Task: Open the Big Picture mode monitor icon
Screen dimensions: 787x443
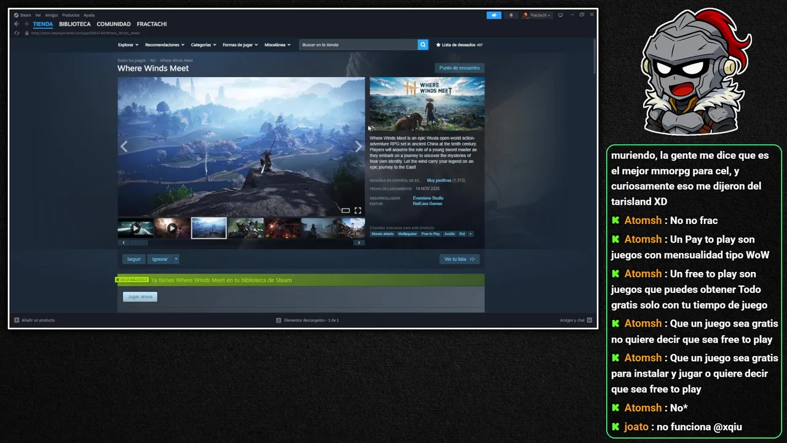Action: [x=560, y=15]
